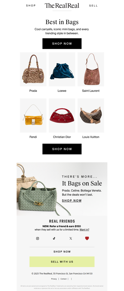Select SHOP in the header
Image resolution: width=124 pixels, height=291 pixels.
coord(31,6)
